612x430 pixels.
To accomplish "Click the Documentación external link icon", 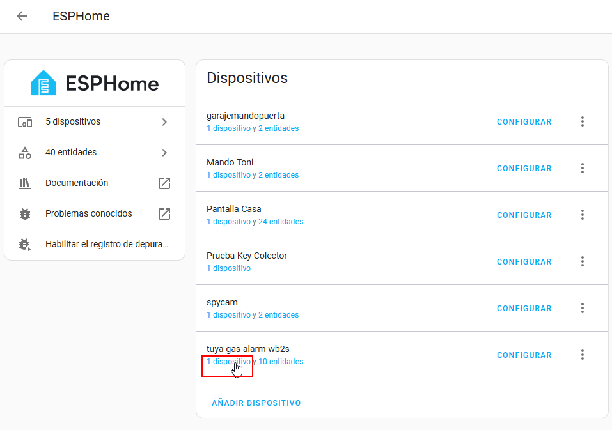I will (164, 183).
